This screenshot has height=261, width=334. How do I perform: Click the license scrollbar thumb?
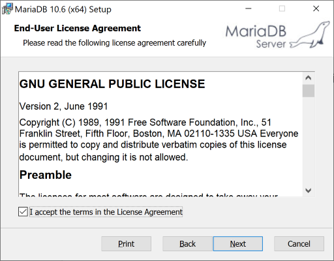click(x=308, y=91)
